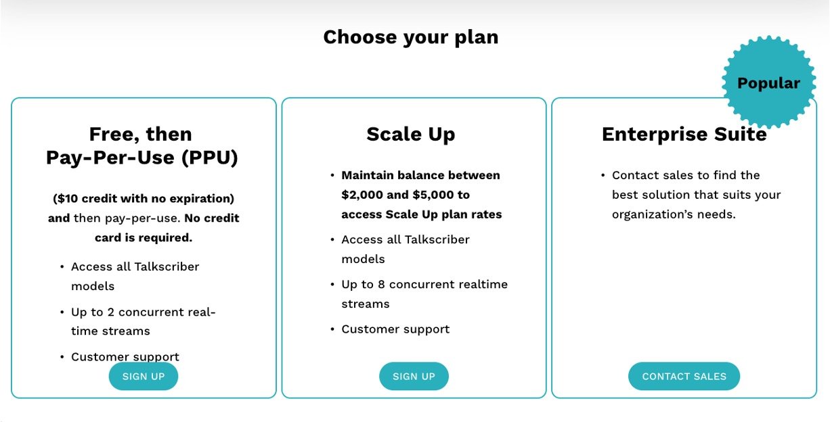Click the 'Choose your plan' heading
This screenshot has height=422, width=830.
410,37
